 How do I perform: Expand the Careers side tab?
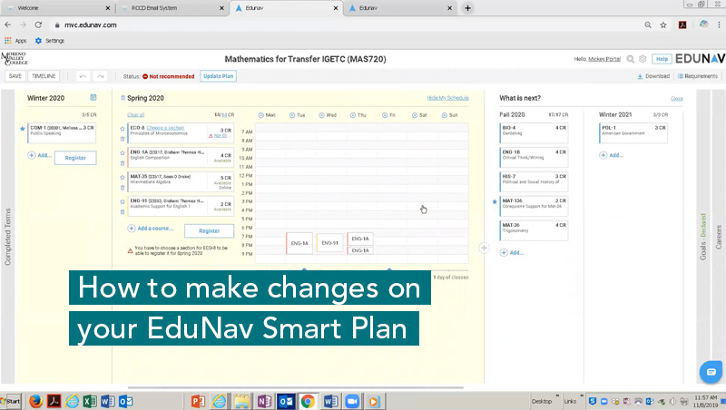[x=718, y=237]
